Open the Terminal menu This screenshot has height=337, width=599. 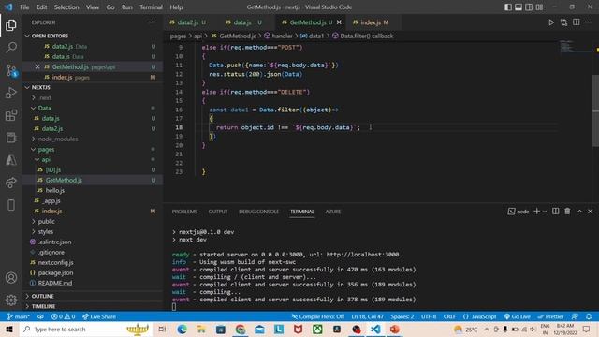151,7
